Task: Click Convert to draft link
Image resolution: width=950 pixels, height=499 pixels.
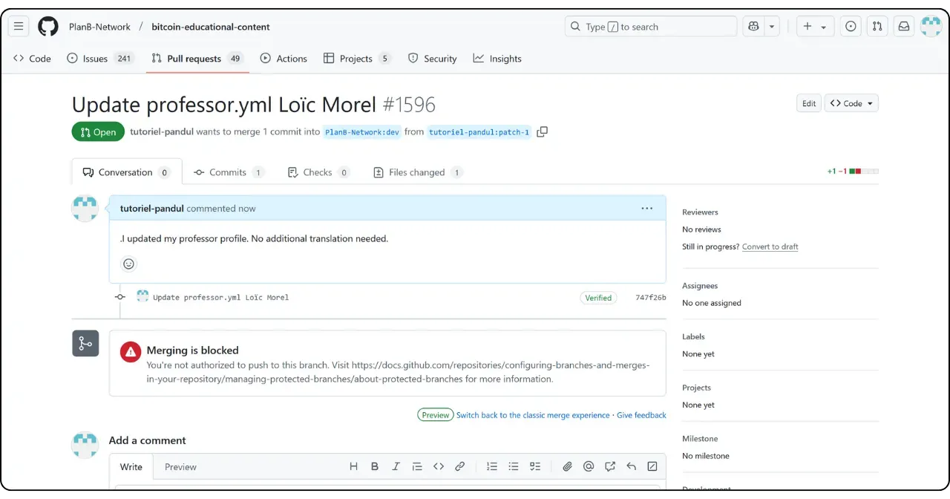Action: 770,247
